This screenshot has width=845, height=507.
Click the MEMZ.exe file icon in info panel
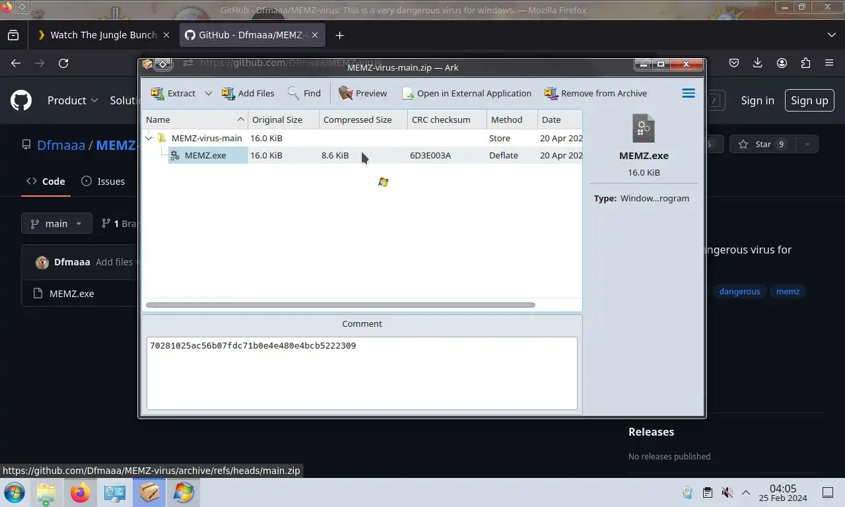pos(644,128)
